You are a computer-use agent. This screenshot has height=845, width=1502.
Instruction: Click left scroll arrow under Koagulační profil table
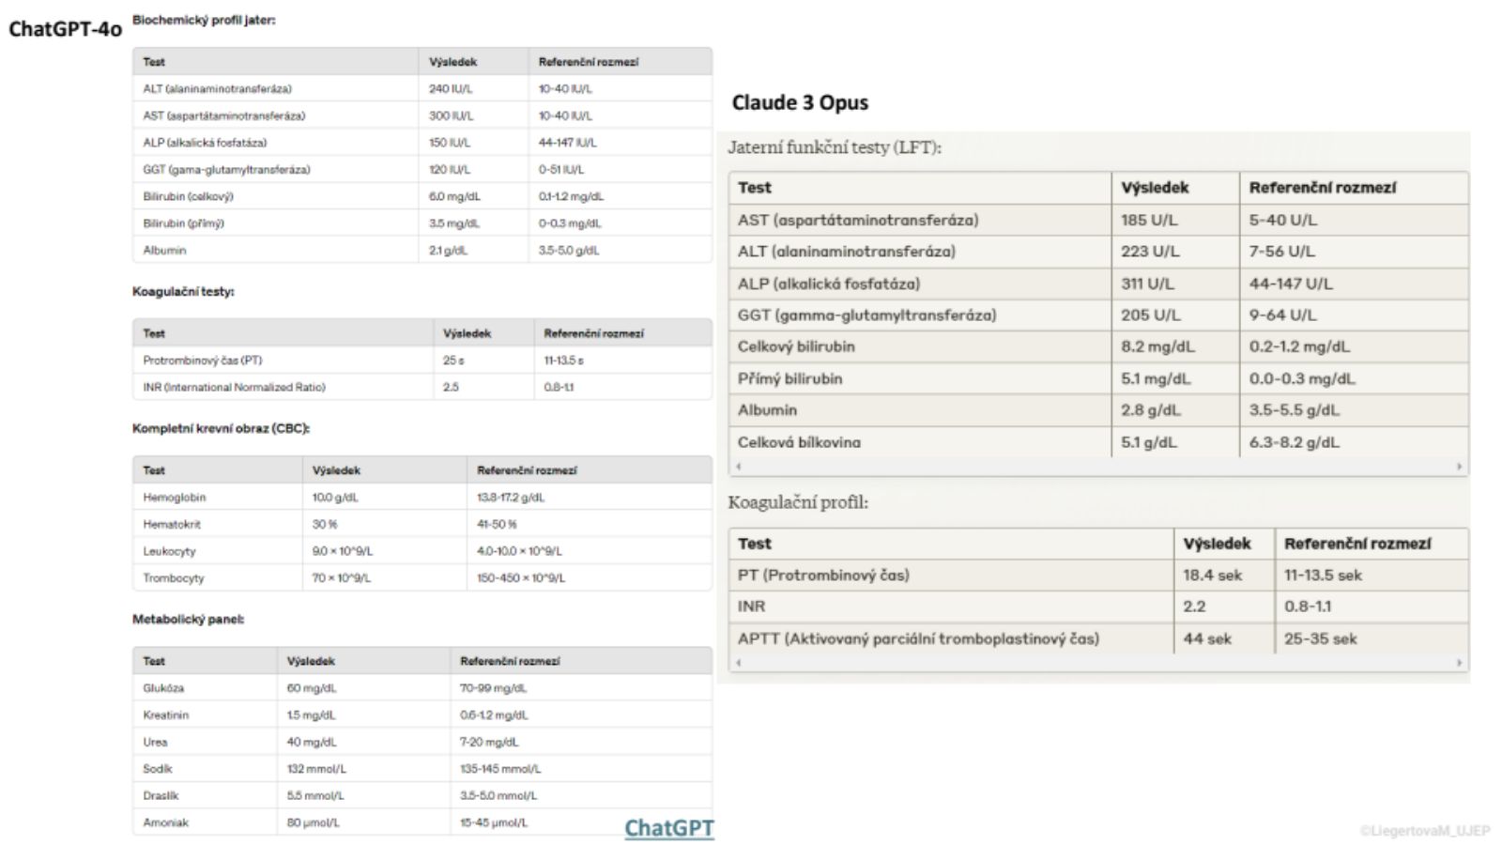coord(739,662)
